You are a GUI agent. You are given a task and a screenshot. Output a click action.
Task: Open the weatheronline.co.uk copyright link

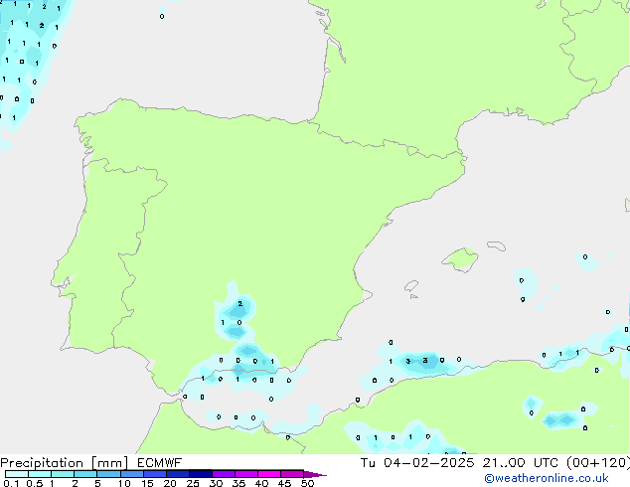coord(547,478)
